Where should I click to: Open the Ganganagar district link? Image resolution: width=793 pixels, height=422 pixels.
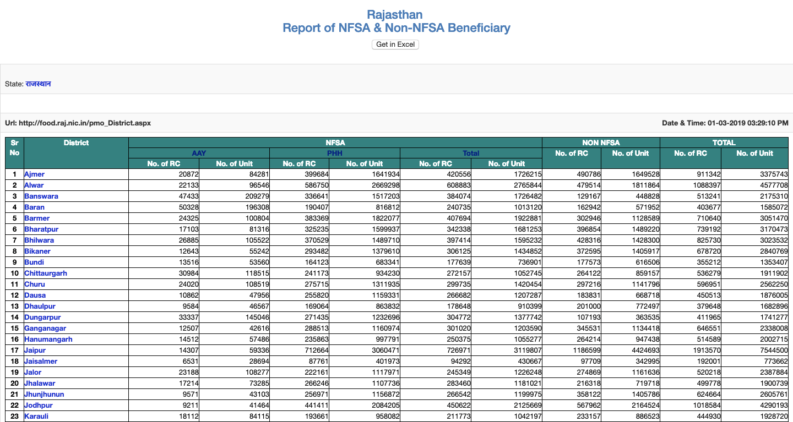coord(45,328)
